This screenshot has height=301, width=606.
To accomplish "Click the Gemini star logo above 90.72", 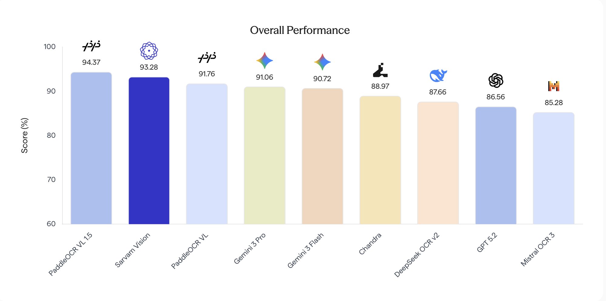I will coord(322,62).
